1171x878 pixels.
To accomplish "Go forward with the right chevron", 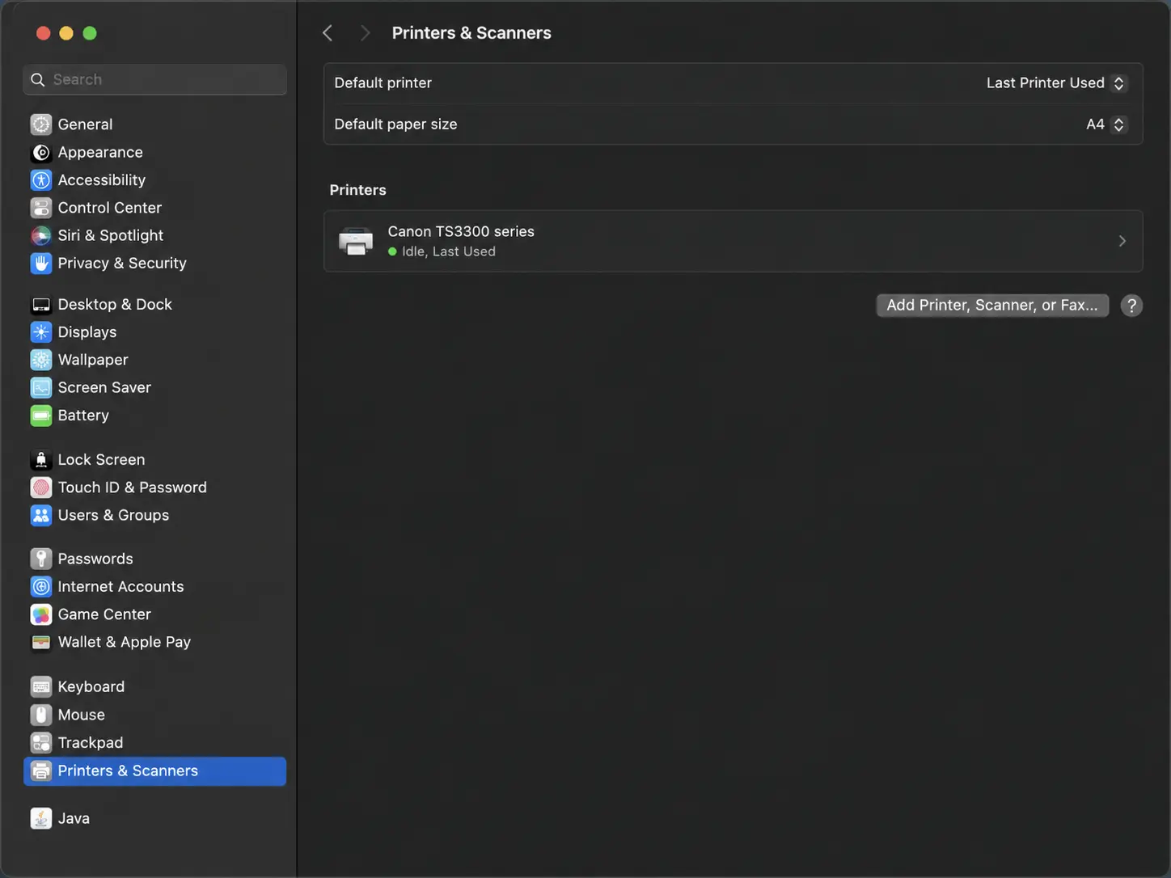I will click(x=365, y=33).
